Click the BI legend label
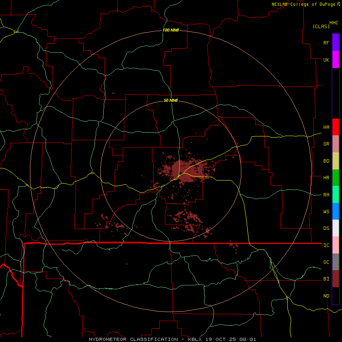342x342 pixels. pos(326,279)
